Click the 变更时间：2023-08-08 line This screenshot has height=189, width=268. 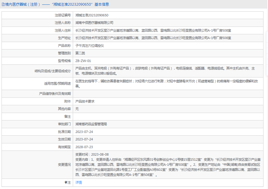tap(92, 154)
